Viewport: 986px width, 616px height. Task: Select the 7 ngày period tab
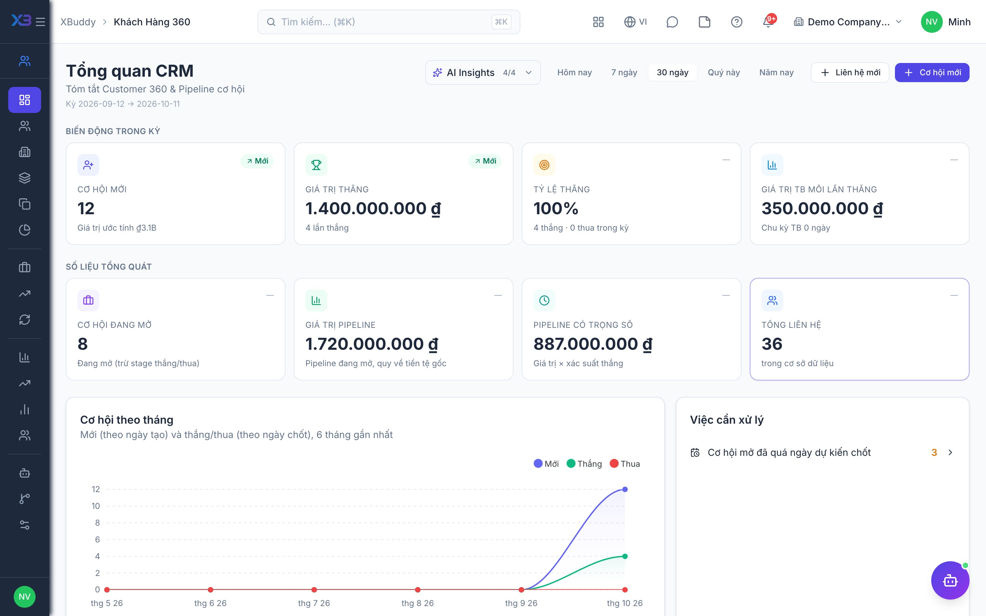[x=624, y=73]
